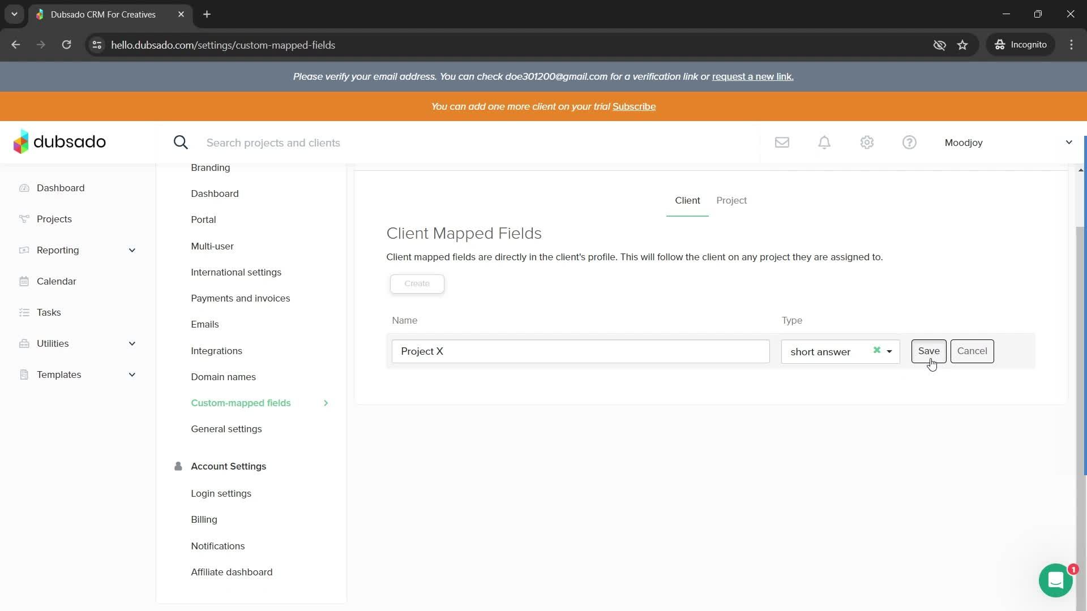Open Multi-user settings

click(x=212, y=246)
